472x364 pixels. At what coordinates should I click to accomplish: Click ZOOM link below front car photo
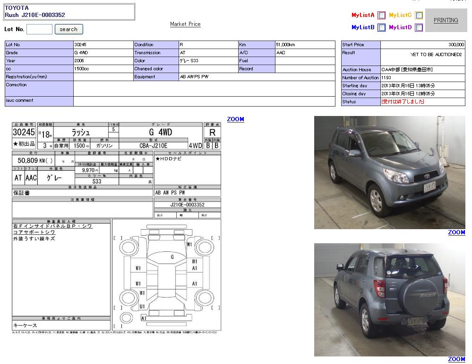[x=456, y=232]
